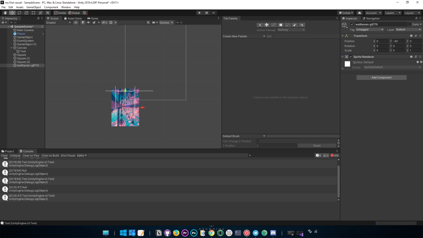Image resolution: width=423 pixels, height=238 pixels.
Task: Open the GameObject menu
Action: [34, 7]
